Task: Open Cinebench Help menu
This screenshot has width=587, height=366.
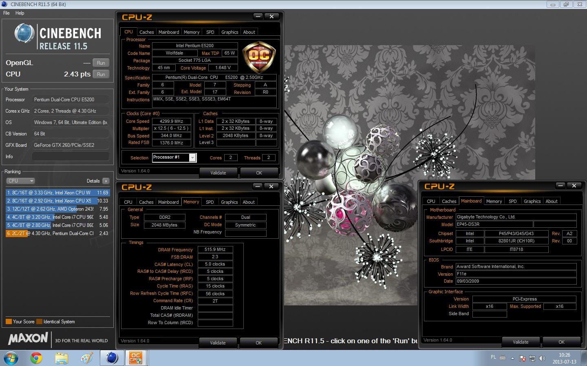Action: coord(20,13)
